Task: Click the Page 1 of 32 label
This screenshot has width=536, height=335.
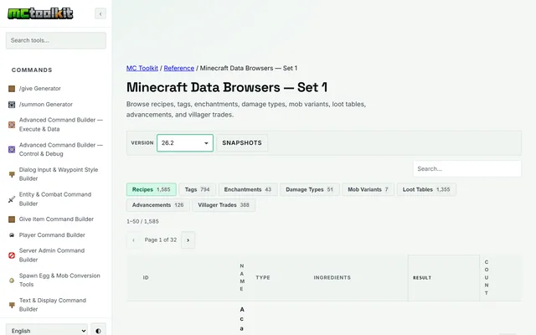Action: pos(161,240)
